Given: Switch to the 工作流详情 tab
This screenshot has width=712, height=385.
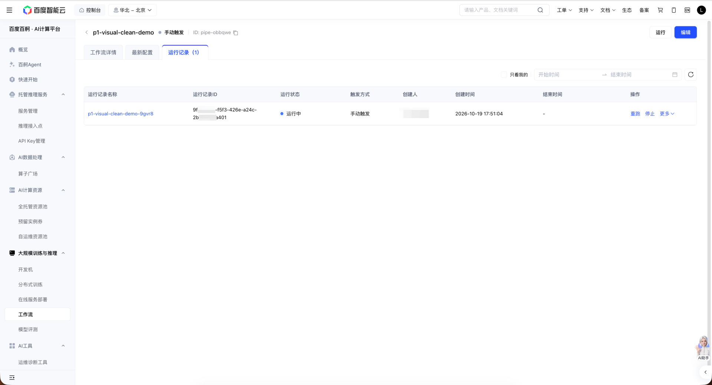Looking at the screenshot, I should coord(103,52).
